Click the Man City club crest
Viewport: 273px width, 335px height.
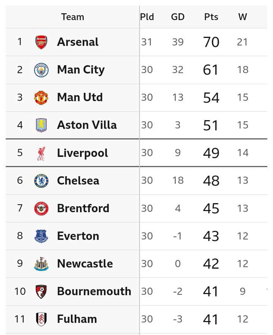click(41, 70)
